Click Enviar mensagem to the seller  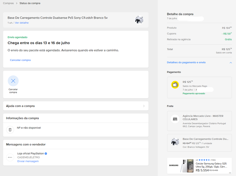pyautogui.click(x=28, y=161)
